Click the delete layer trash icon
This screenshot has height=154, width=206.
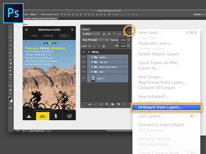click(124, 105)
